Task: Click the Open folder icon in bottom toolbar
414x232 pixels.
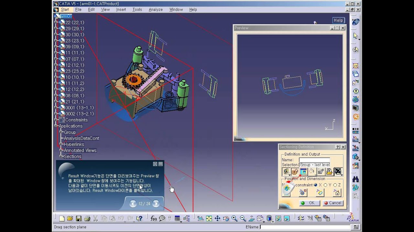Action: point(70,218)
